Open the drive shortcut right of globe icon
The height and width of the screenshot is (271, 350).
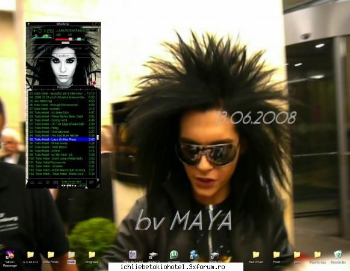pos(215,257)
